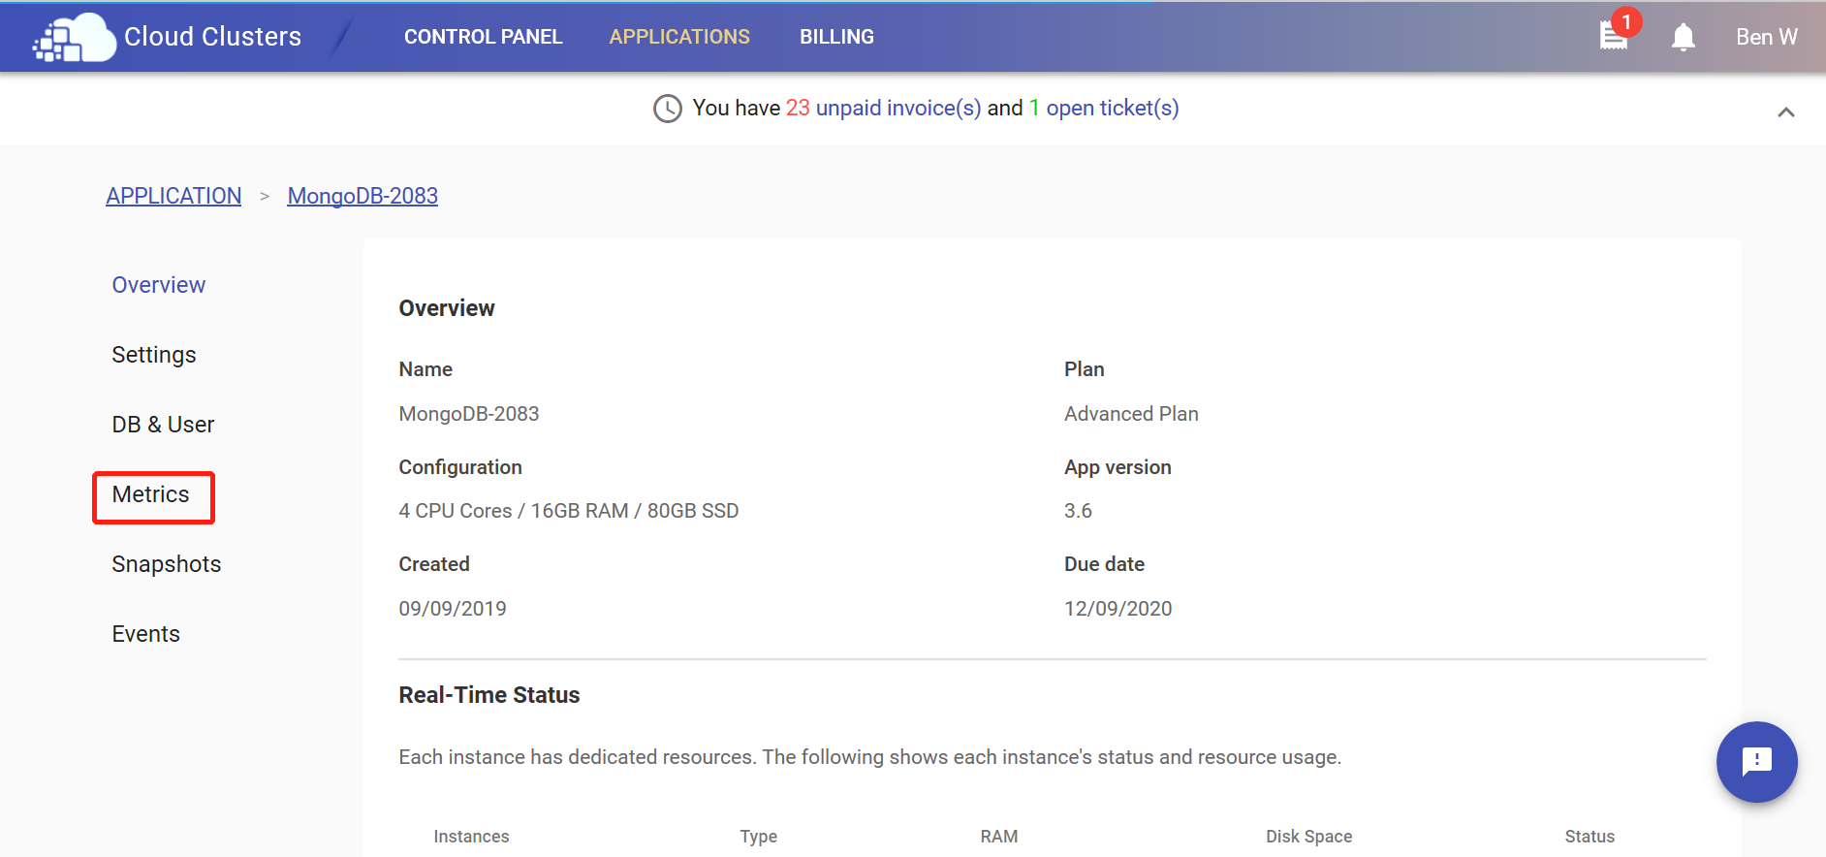Go to the APPLICATION breadcrumb link
The width and height of the screenshot is (1826, 857).
coord(173,196)
